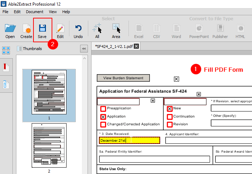Check the Preapplication checkbox
Viewport: 252px width, 174px height.
tap(103, 109)
